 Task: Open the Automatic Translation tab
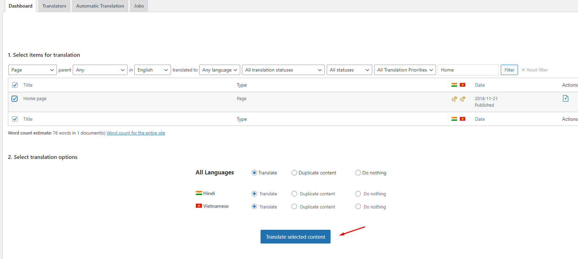[100, 6]
